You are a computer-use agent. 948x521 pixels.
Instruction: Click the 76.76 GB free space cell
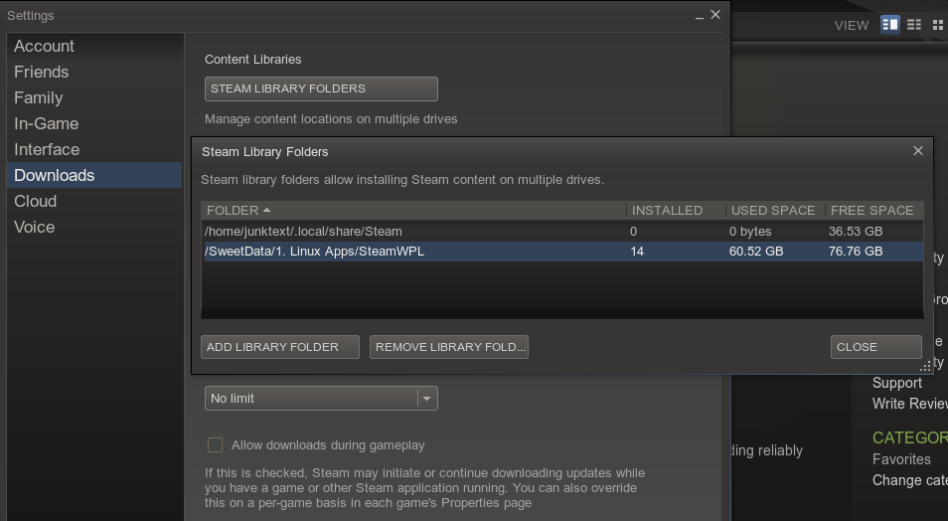855,252
